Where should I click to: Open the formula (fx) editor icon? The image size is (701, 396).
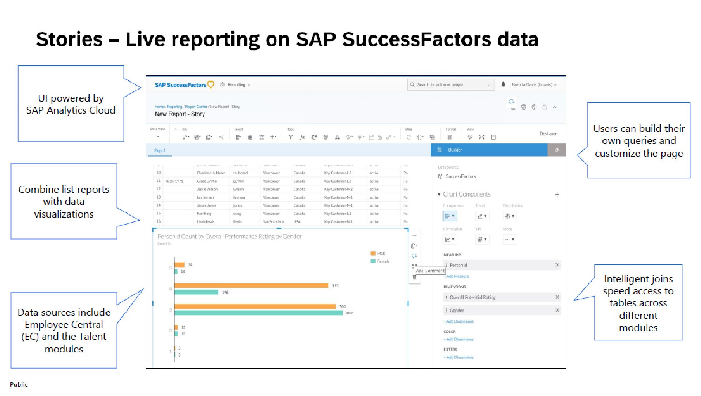pyautogui.click(x=302, y=137)
